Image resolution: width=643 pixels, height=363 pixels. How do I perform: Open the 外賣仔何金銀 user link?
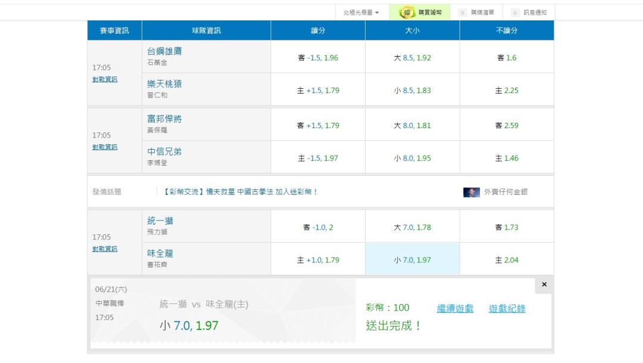tap(505, 192)
